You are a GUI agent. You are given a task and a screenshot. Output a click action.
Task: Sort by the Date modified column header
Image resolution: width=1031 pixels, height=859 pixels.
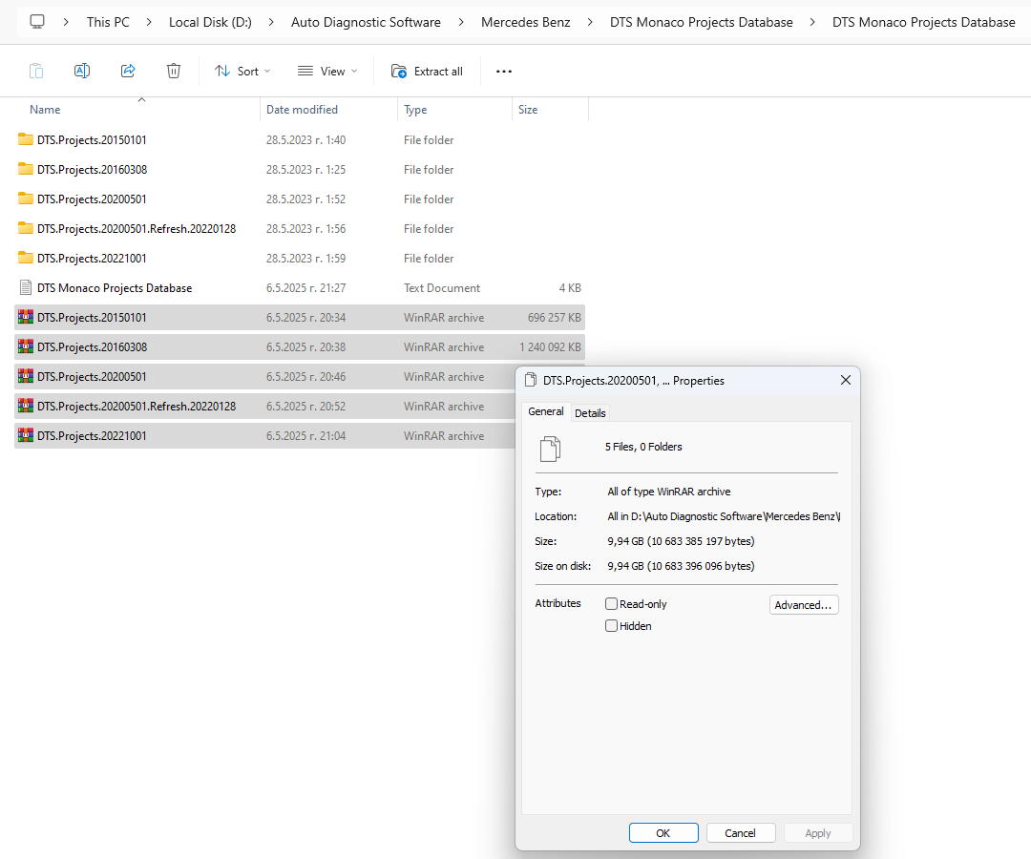tap(302, 110)
